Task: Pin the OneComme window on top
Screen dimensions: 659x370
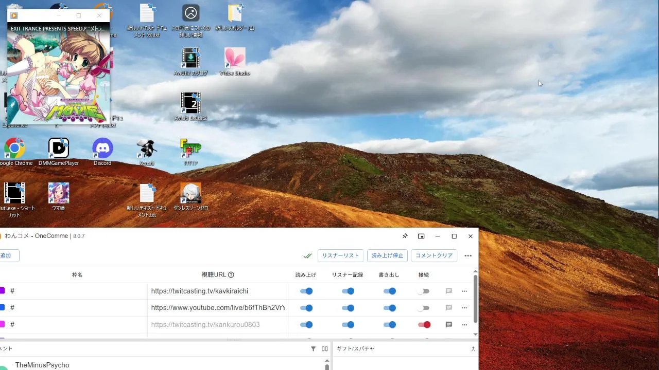Action: tap(405, 236)
